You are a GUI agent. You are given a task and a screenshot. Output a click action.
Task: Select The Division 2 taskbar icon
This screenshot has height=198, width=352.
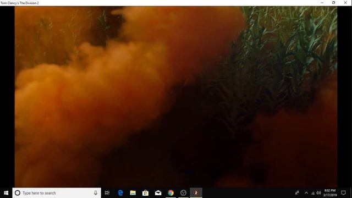point(196,193)
